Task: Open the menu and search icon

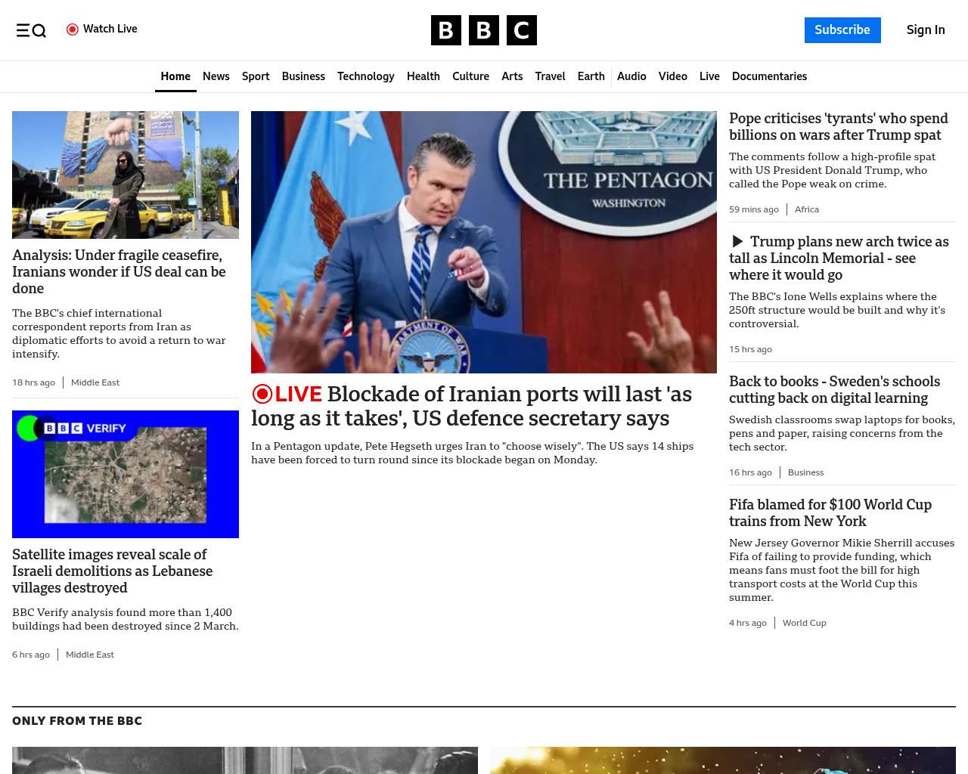Action: 31,30
